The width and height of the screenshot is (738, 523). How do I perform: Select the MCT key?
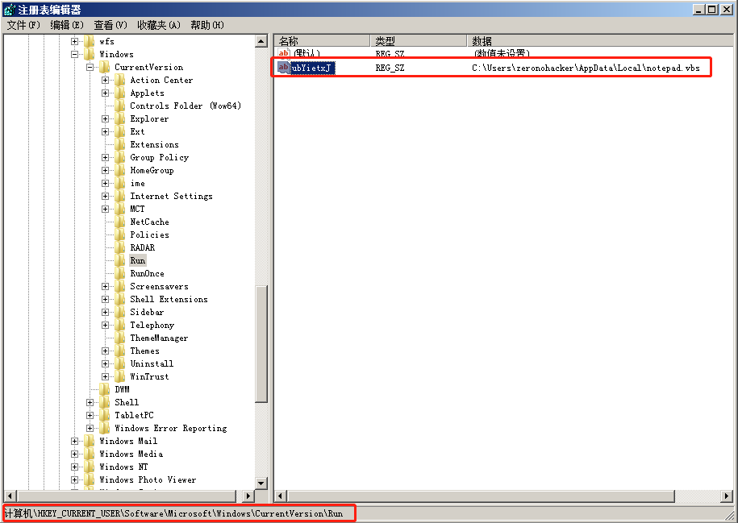[x=137, y=209]
